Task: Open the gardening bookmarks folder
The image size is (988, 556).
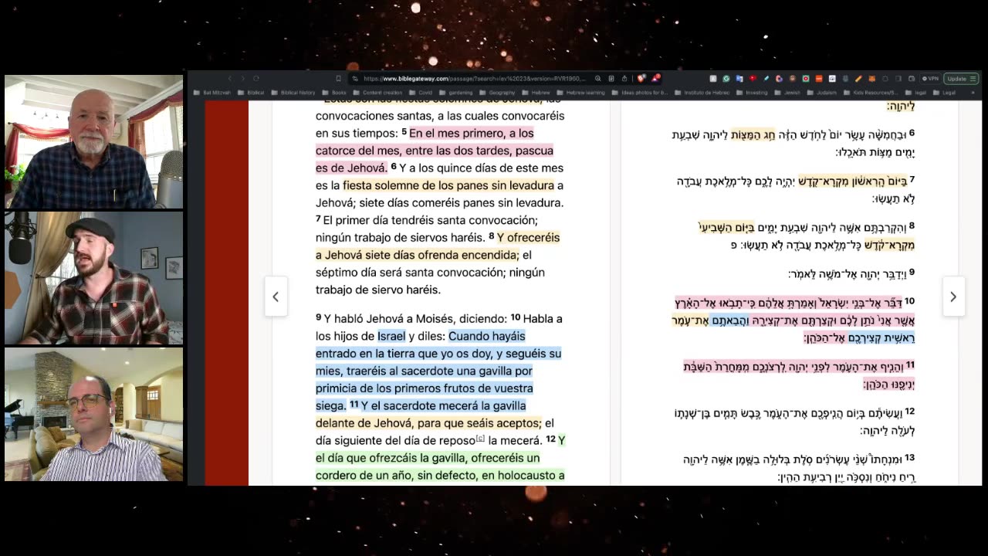Action: (x=455, y=93)
